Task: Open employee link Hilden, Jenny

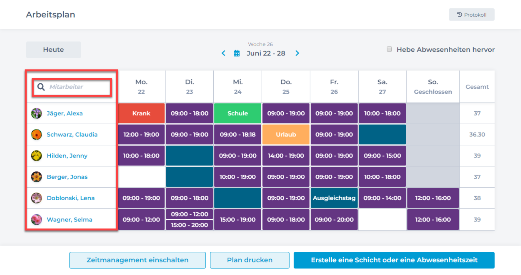Action: [x=67, y=156]
